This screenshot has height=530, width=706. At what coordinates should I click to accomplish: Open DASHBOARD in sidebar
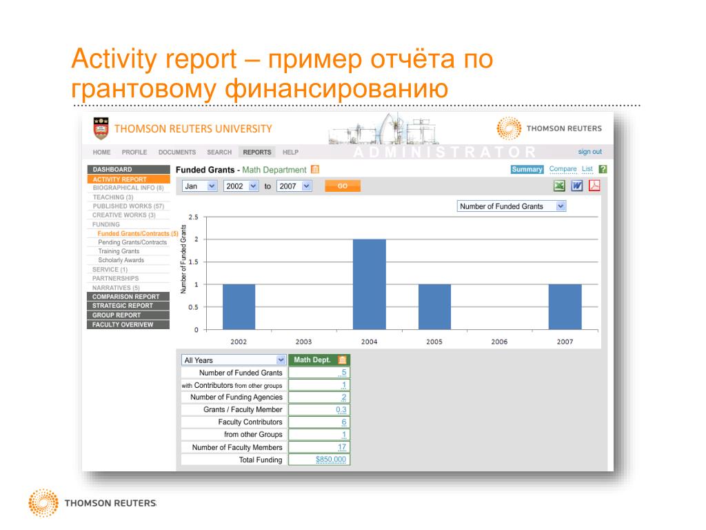point(128,170)
